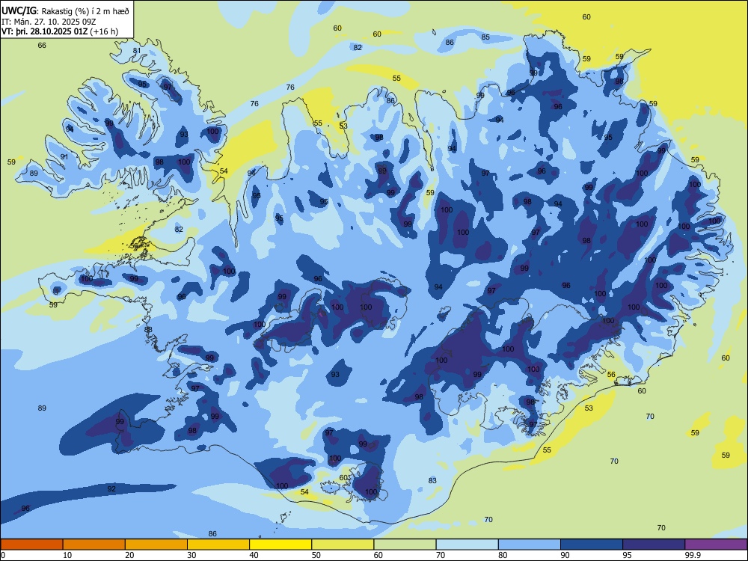Pick the navy 95–99.9 legend swatch
The image size is (748, 561).
pos(654,545)
